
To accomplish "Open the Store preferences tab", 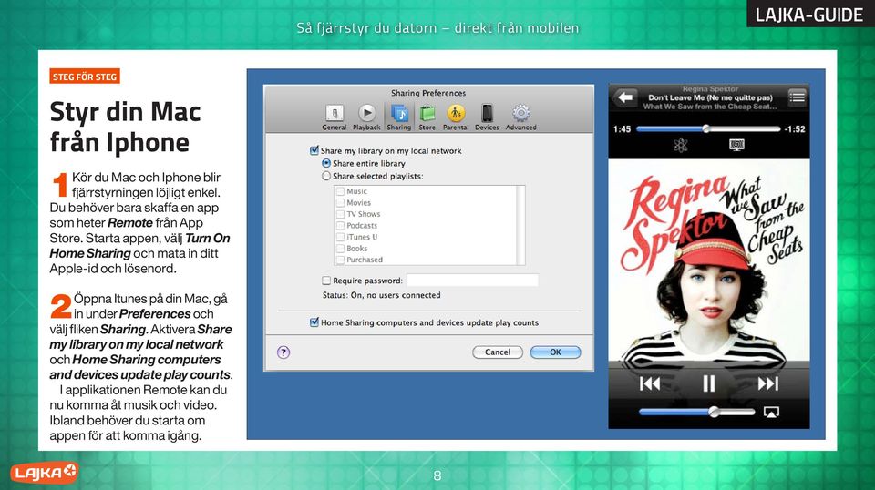I will pos(427,117).
